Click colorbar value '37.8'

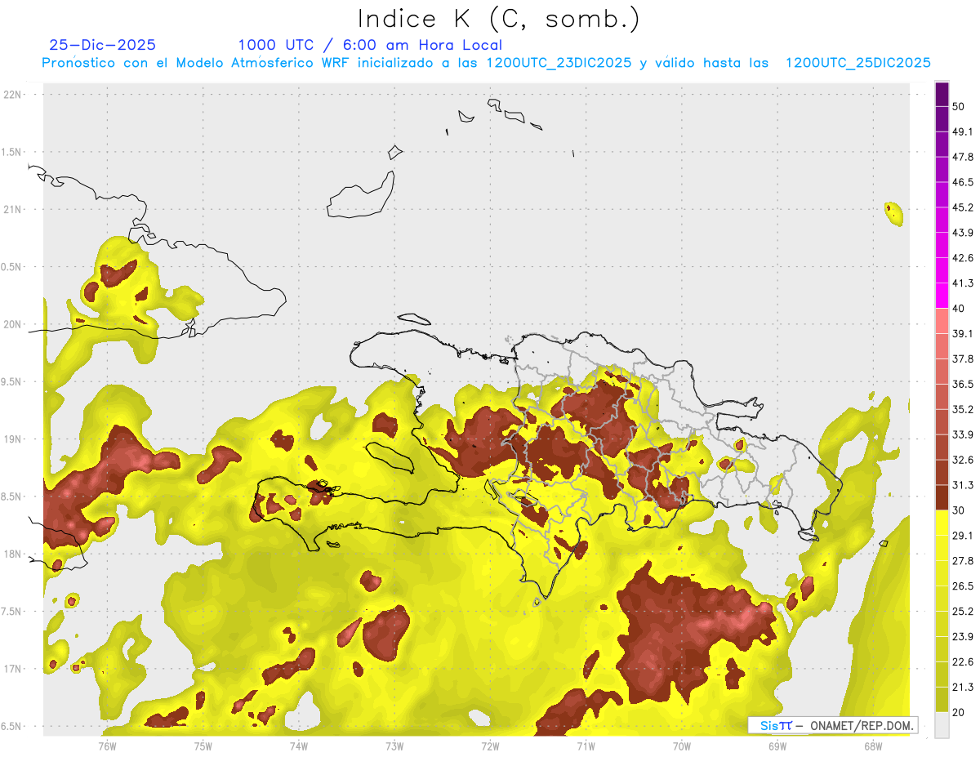pyautogui.click(x=963, y=358)
